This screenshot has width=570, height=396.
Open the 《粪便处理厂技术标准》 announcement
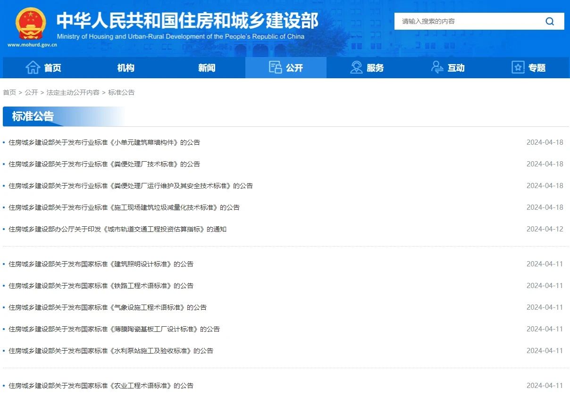coord(104,164)
